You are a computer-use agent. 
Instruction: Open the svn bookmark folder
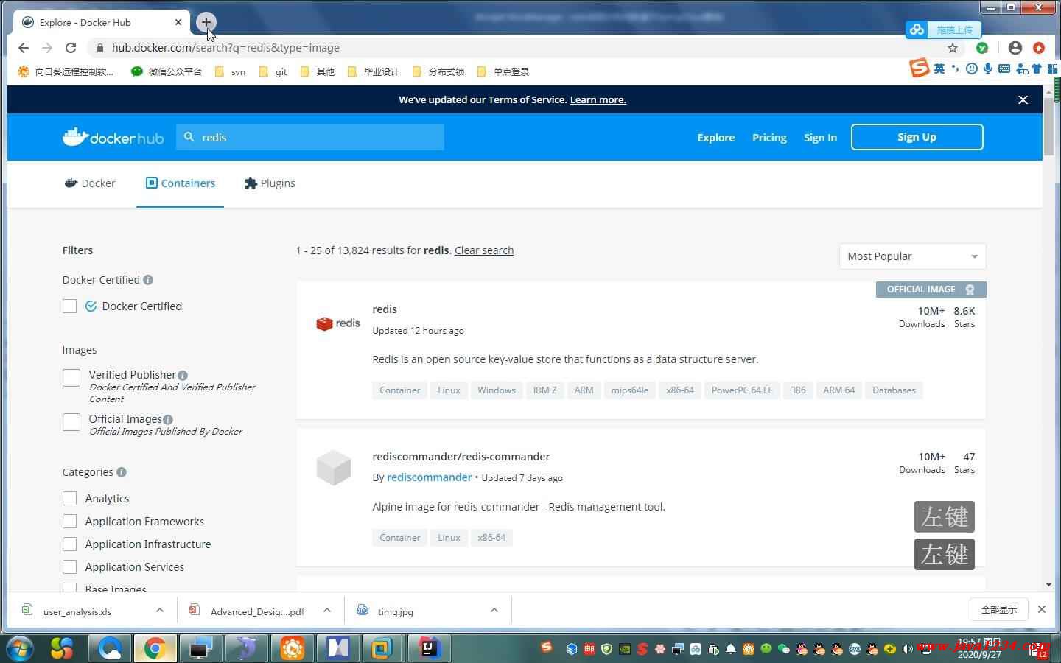(x=230, y=72)
